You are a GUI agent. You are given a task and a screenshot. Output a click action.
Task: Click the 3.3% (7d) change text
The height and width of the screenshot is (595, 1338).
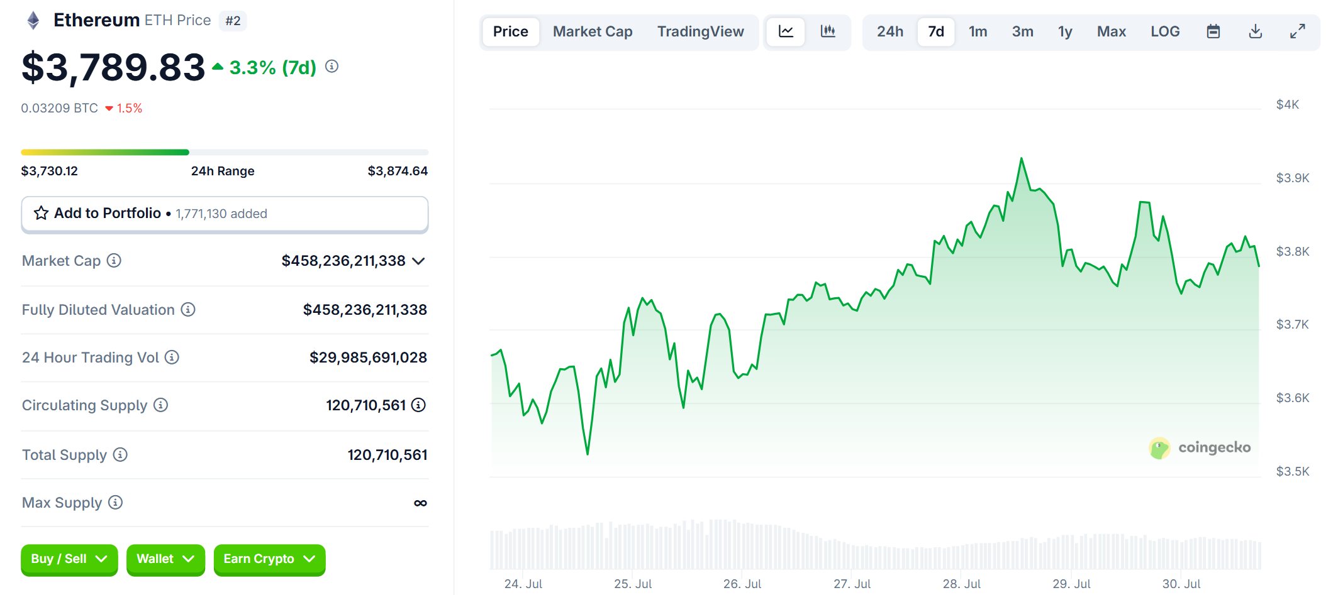point(272,67)
